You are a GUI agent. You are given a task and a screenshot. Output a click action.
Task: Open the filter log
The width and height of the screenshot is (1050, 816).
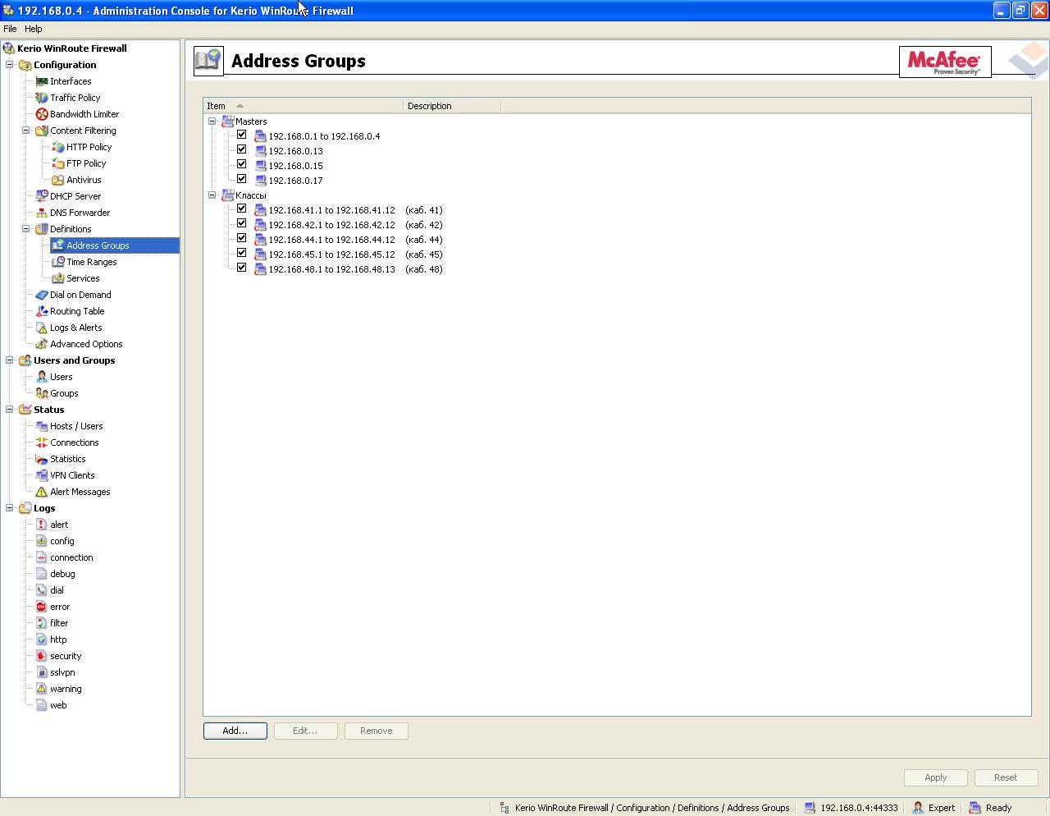(x=59, y=623)
